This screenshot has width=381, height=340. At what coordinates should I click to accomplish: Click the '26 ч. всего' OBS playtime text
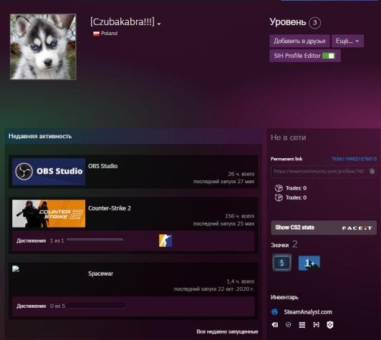[241, 174]
